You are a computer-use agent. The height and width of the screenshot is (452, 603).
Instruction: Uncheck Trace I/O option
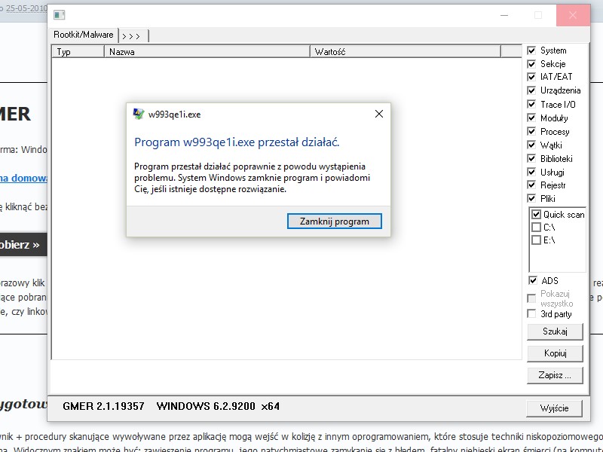pos(531,104)
